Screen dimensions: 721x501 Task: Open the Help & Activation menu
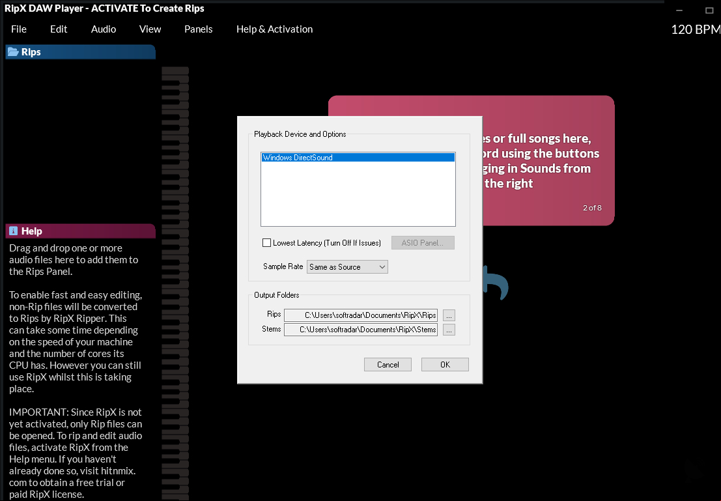click(274, 29)
